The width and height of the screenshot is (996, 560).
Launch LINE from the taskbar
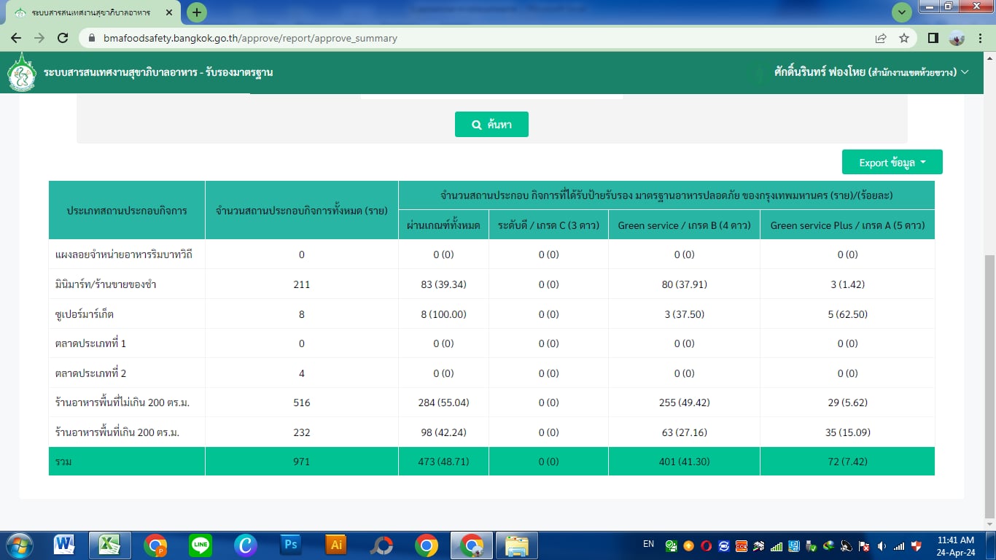point(201,545)
